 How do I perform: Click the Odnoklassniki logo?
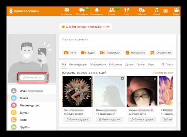tap(24, 11)
